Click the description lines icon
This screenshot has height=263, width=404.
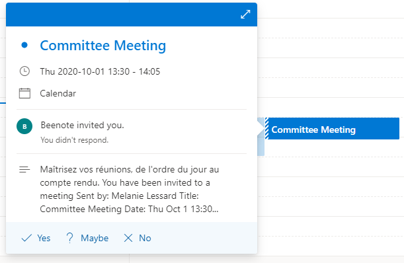click(24, 169)
